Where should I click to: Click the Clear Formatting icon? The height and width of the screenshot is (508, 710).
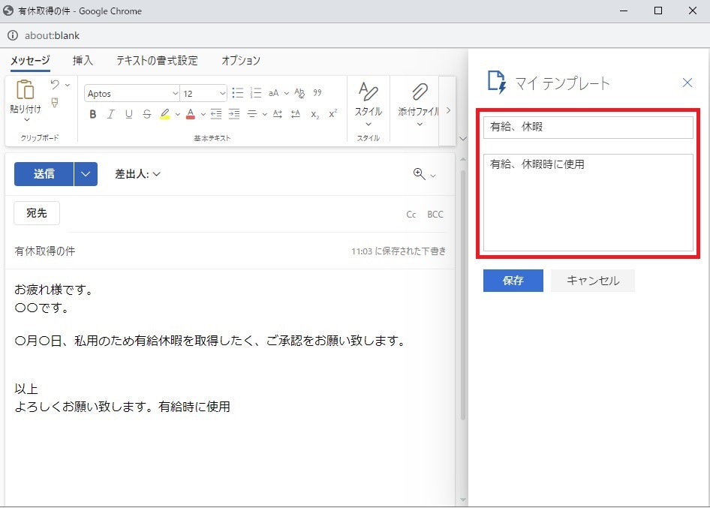(299, 93)
